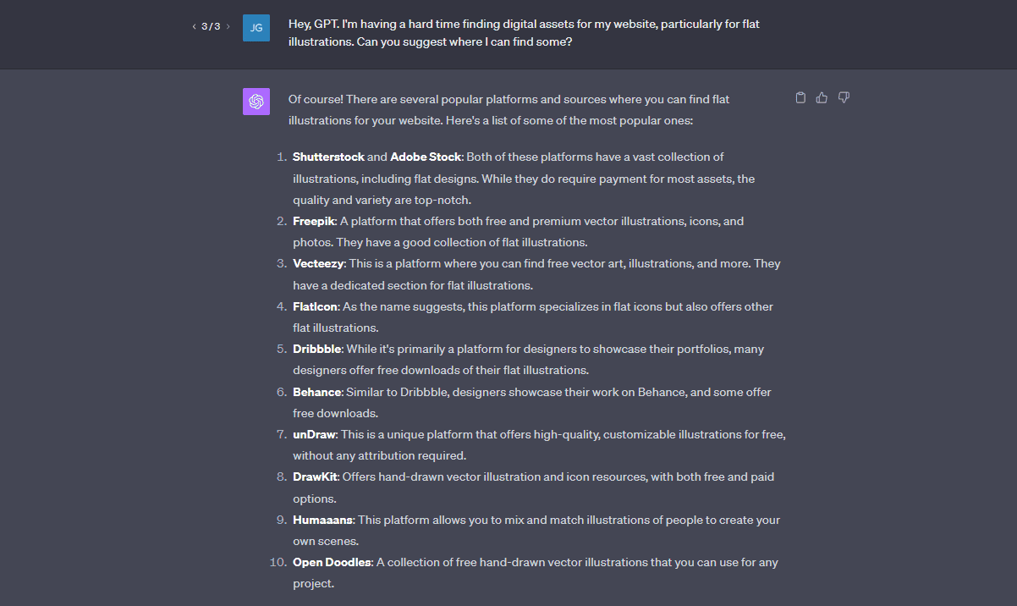
Task: Click the Open Doodles item name
Action: 332,562
